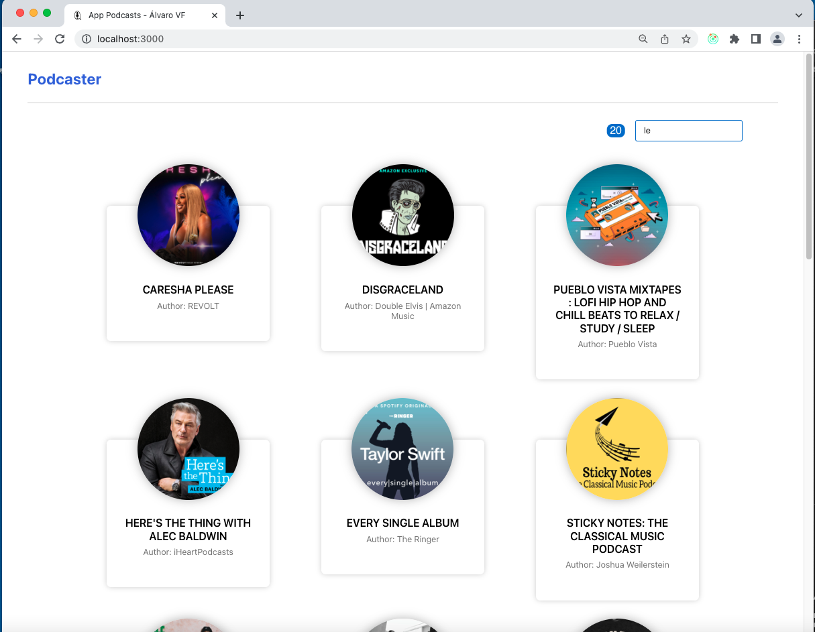Screen dimensions: 815x632
Task: Click the 20 results count badge
Action: [616, 131]
